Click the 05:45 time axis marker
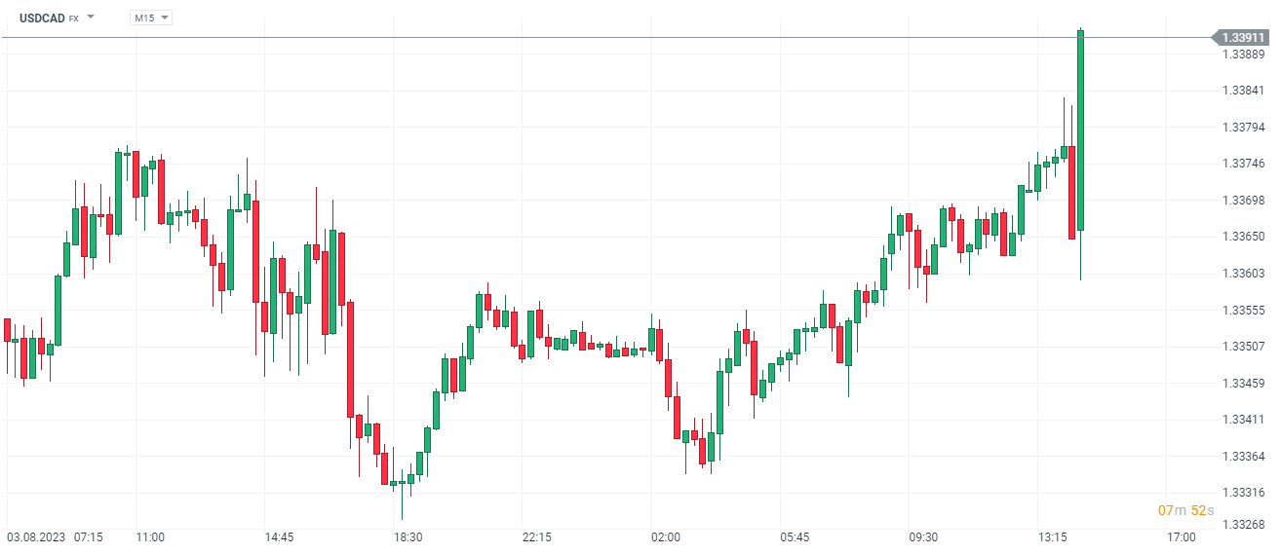 click(795, 537)
